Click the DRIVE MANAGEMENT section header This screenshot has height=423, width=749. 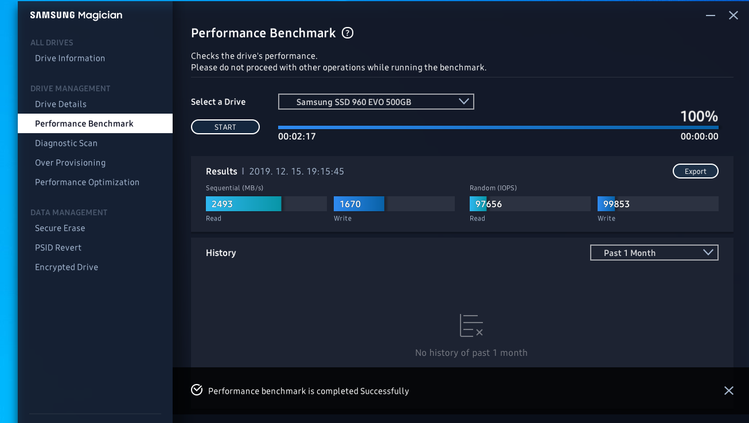tap(71, 88)
